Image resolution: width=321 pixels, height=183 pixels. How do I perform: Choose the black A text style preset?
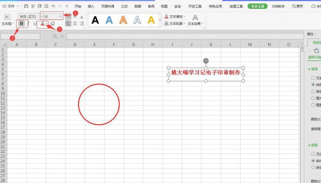click(x=95, y=20)
